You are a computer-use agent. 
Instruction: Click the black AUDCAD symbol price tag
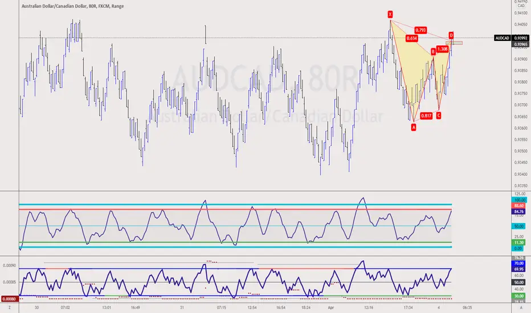coord(502,38)
